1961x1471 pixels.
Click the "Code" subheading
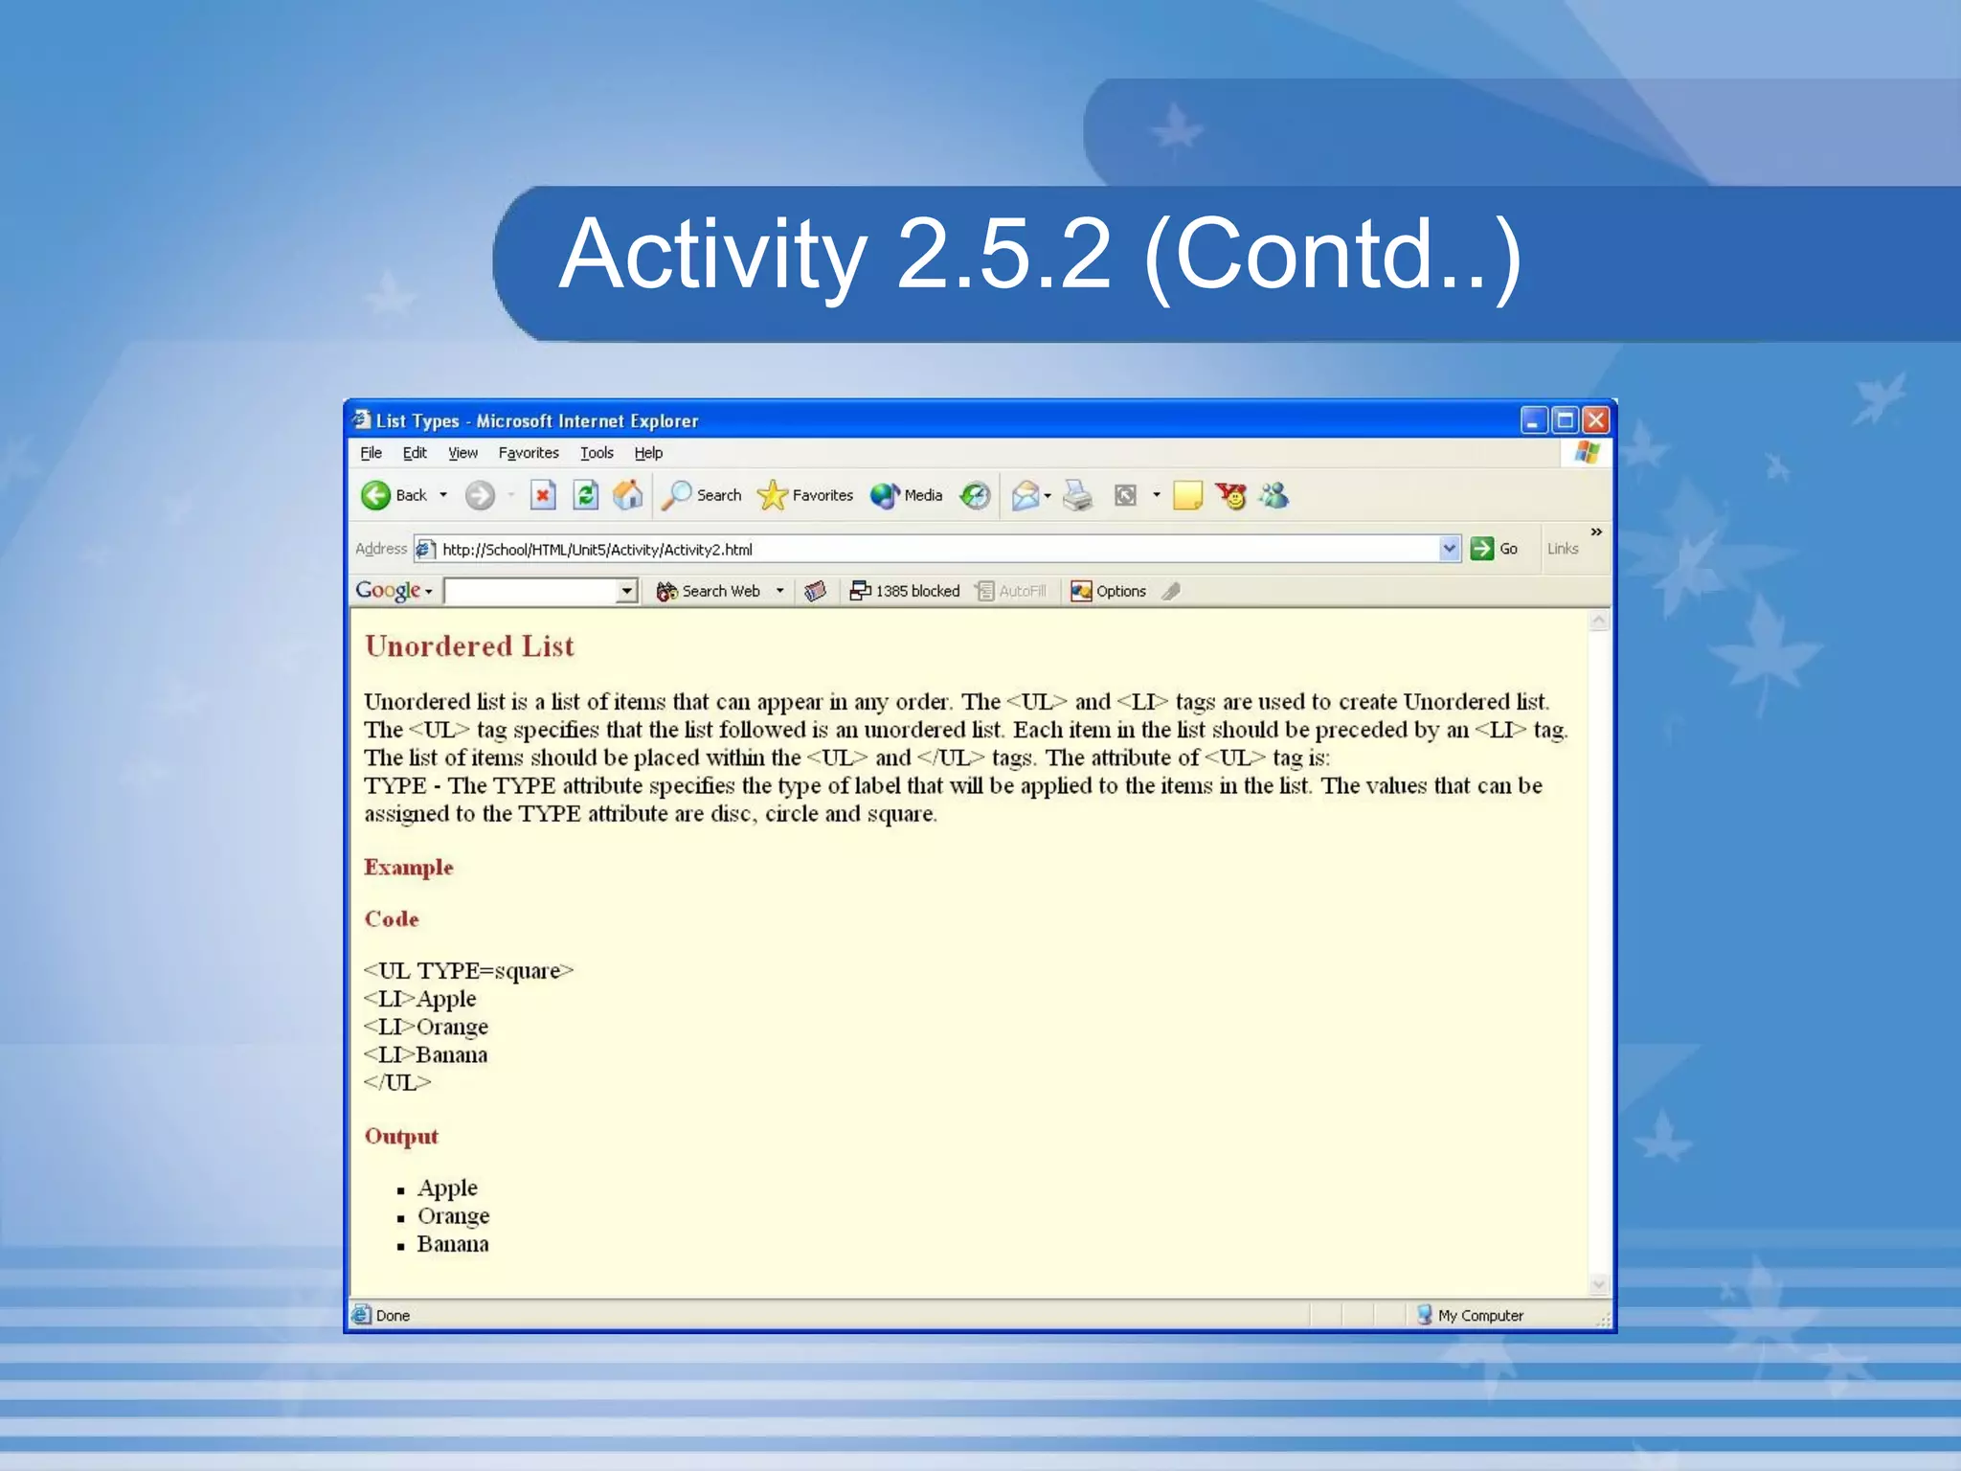[392, 918]
